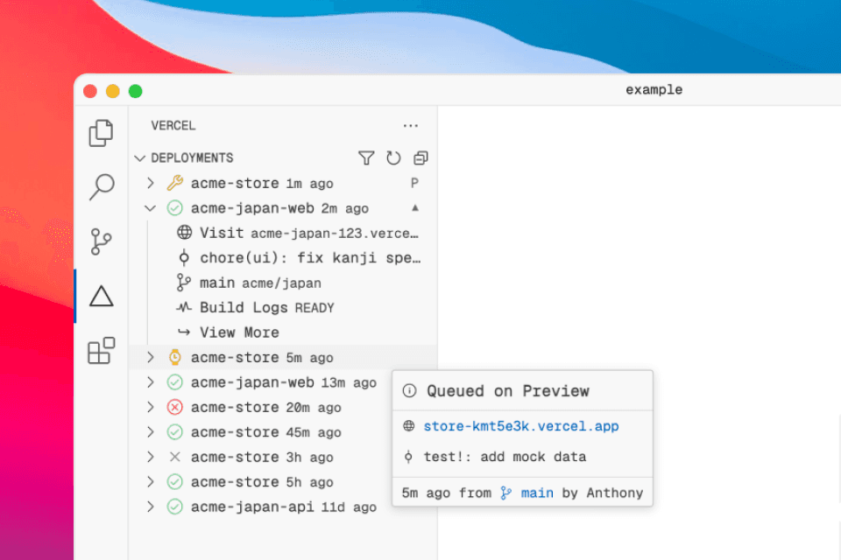Click View More under acme-japan-web
Image resolution: width=841 pixels, height=560 pixels.
point(238,332)
